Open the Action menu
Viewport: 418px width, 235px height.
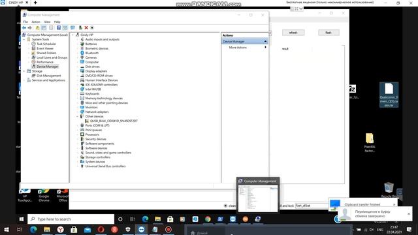point(36,22)
